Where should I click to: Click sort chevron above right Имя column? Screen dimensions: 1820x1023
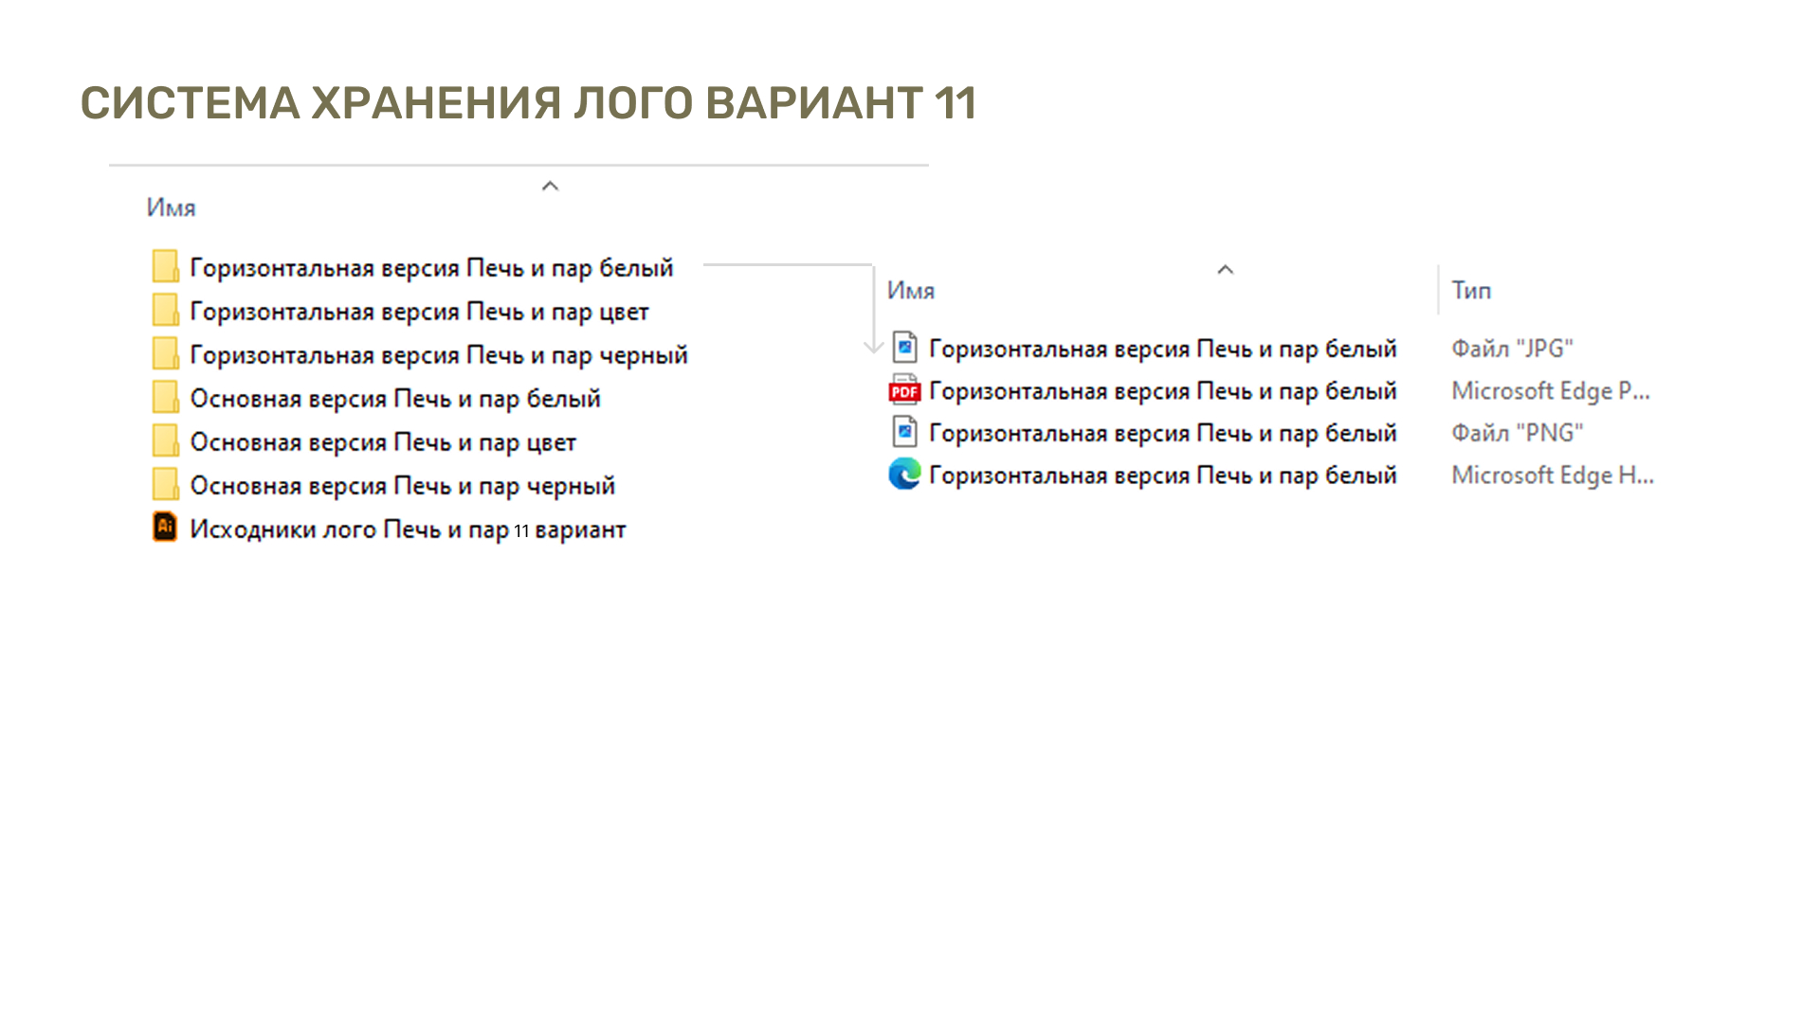[1225, 270]
